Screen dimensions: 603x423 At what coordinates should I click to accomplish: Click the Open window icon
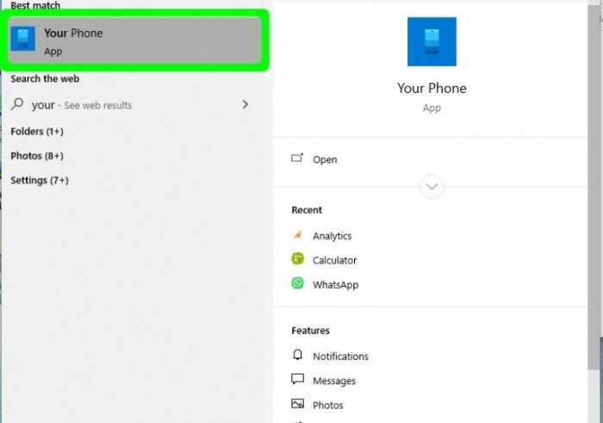297,158
